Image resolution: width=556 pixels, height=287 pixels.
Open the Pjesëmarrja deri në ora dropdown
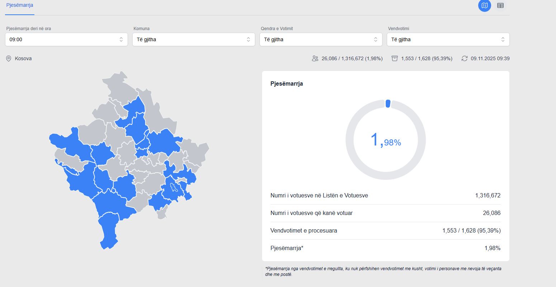[66, 39]
